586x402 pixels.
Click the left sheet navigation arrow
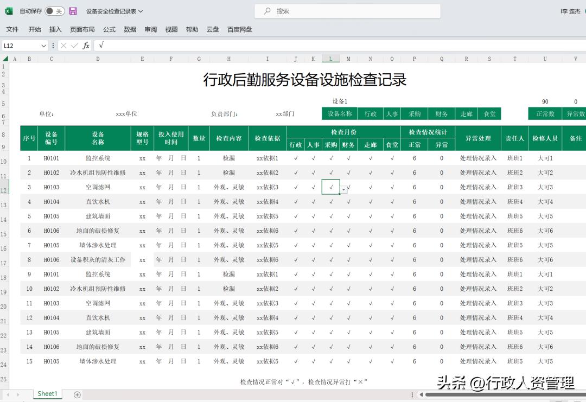[x=7, y=394]
